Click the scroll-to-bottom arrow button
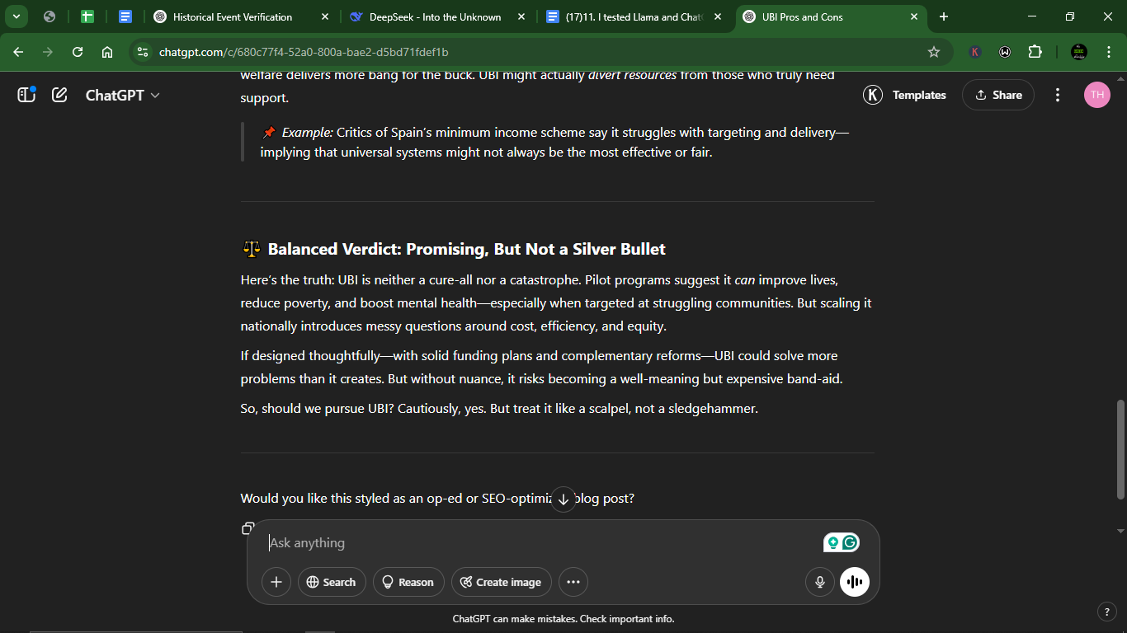This screenshot has width=1127, height=633. click(x=563, y=499)
